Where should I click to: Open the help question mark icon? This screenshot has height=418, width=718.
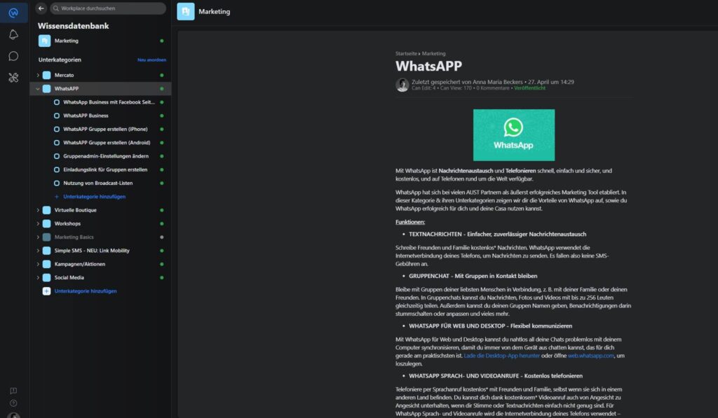pyautogui.click(x=13, y=403)
